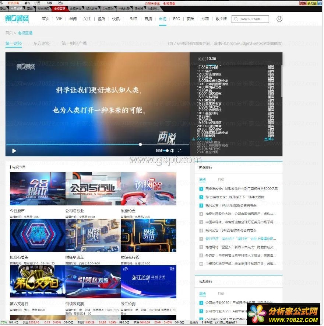The height and width of the screenshot is (326, 324).
Task: Select the 17:29 价值投研社 schedule entry
Action: 209,110
